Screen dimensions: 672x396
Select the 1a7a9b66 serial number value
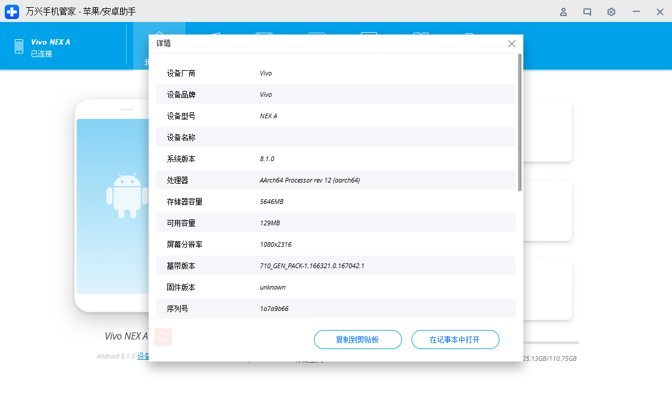pos(274,309)
